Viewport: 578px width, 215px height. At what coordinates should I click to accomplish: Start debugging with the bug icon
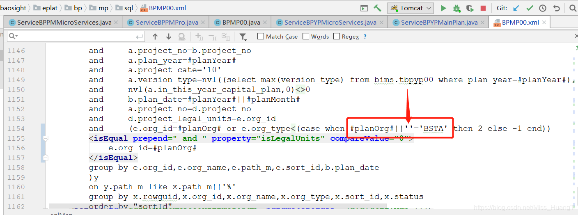[x=456, y=8]
